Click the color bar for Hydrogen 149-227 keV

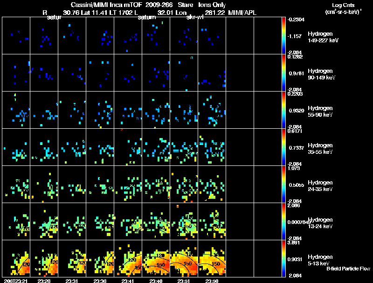pyautogui.click(x=283, y=36)
